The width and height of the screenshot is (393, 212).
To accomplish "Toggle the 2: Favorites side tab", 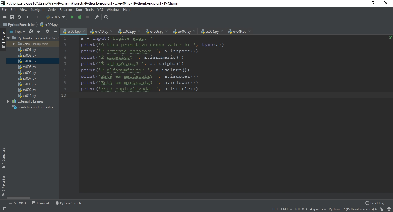I will pyautogui.click(x=3, y=186).
